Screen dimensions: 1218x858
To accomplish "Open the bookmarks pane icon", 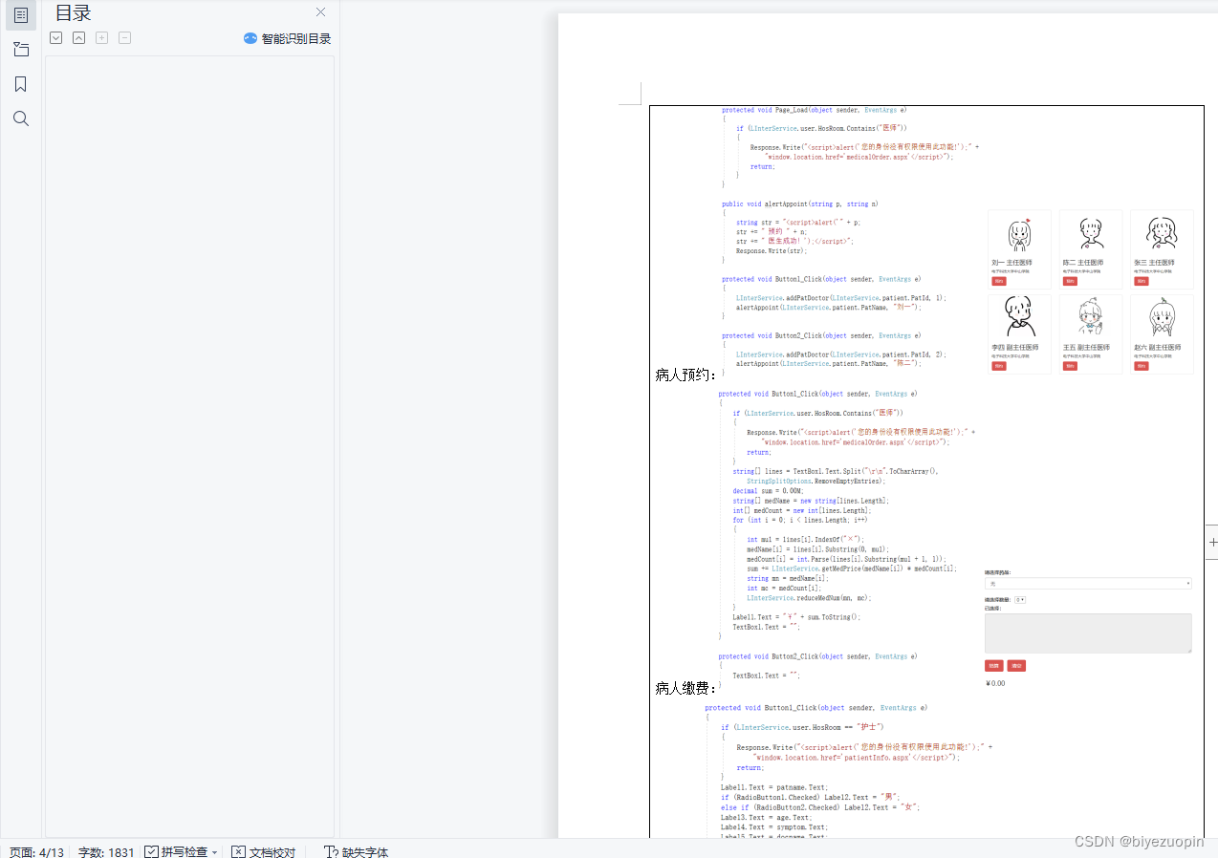I will (21, 84).
